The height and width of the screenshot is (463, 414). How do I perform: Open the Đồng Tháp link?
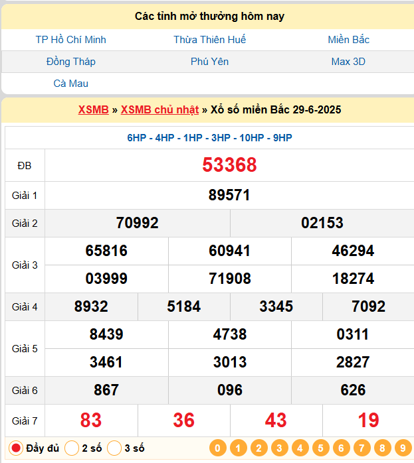tap(70, 62)
